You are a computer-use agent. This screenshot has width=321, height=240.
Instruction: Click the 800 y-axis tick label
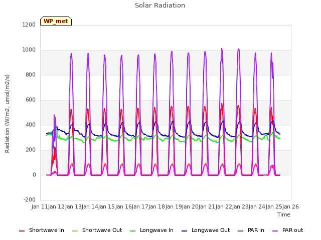31,74
